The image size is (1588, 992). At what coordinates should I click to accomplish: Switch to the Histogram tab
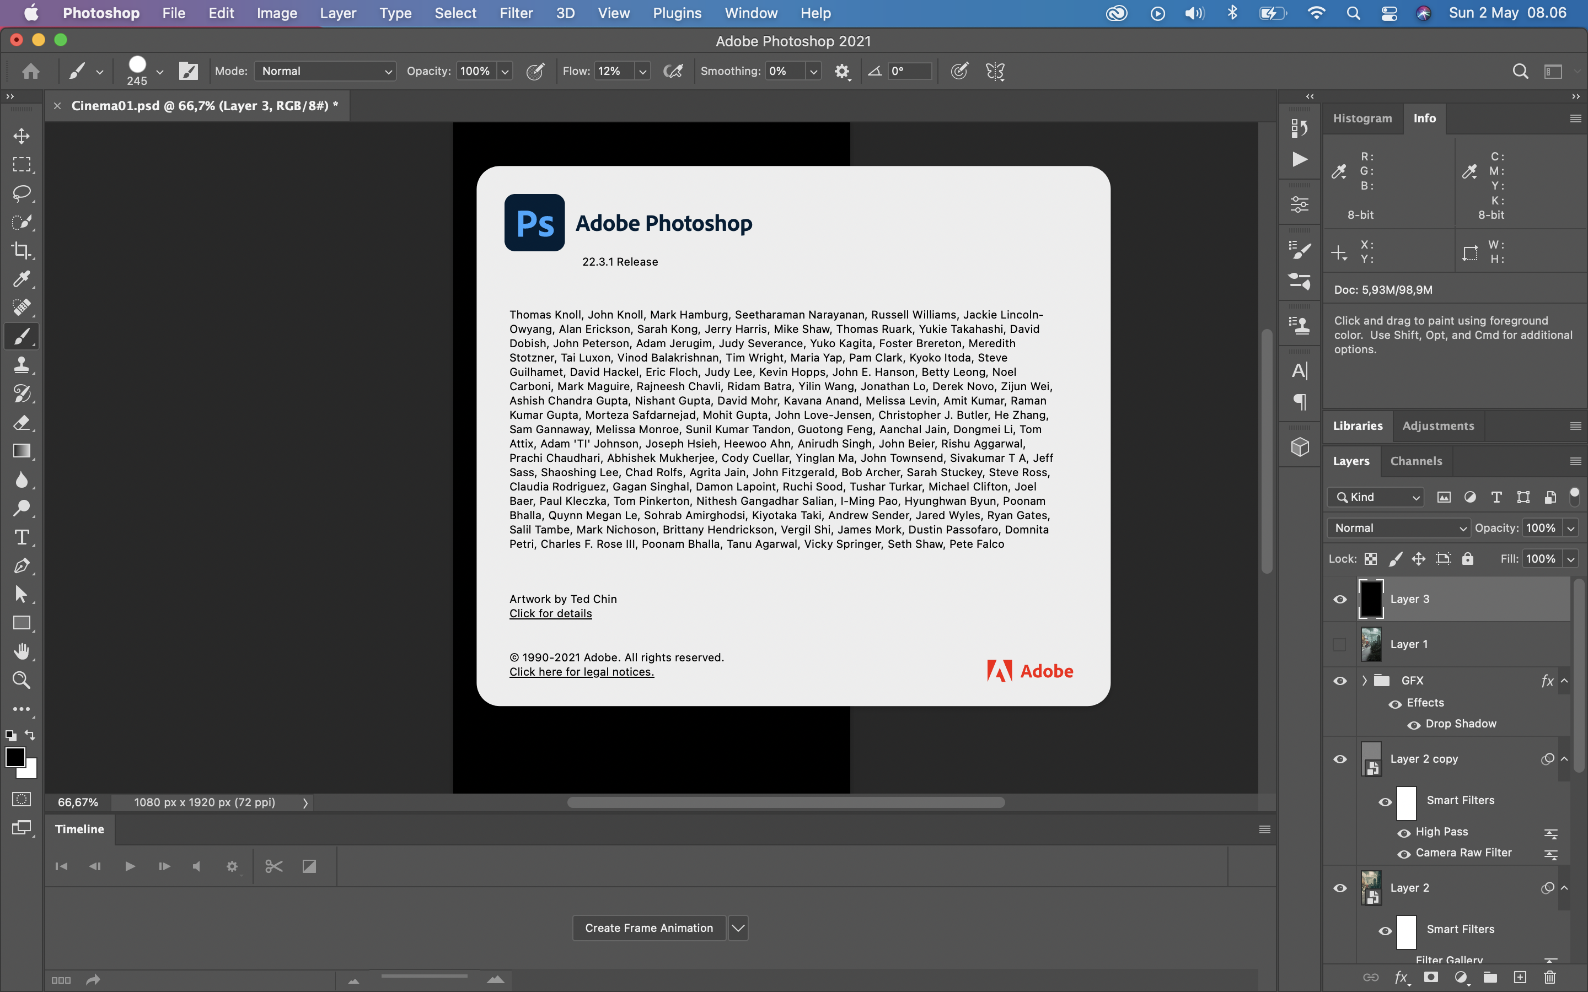pyautogui.click(x=1362, y=118)
